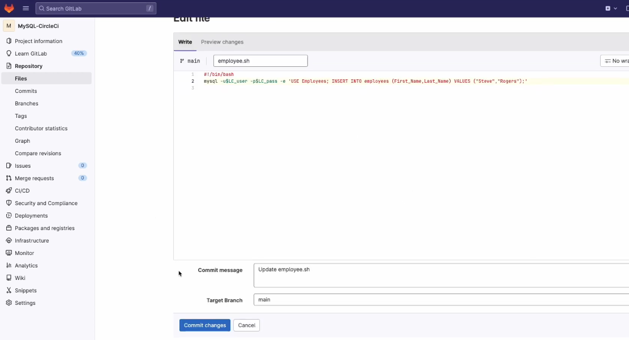
Task: Click the Deployments sidebar icon
Action: [9, 215]
